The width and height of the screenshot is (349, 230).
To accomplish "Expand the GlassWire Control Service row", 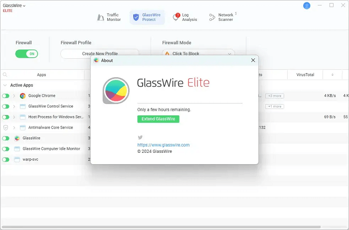I will (14, 107).
